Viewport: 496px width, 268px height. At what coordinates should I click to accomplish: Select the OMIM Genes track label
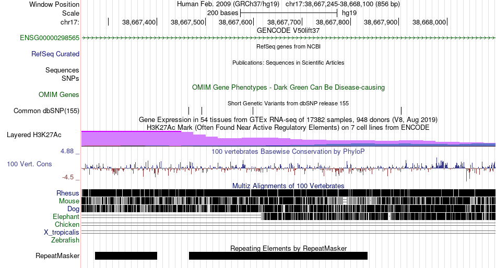tap(59, 94)
